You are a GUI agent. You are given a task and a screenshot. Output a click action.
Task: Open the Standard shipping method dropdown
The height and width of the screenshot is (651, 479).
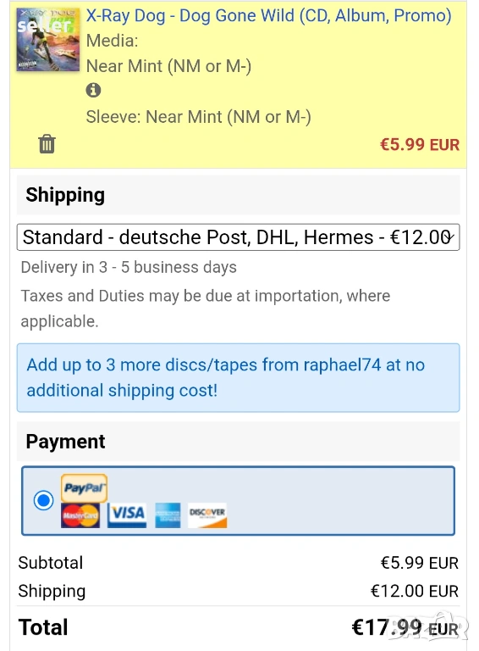click(x=239, y=237)
